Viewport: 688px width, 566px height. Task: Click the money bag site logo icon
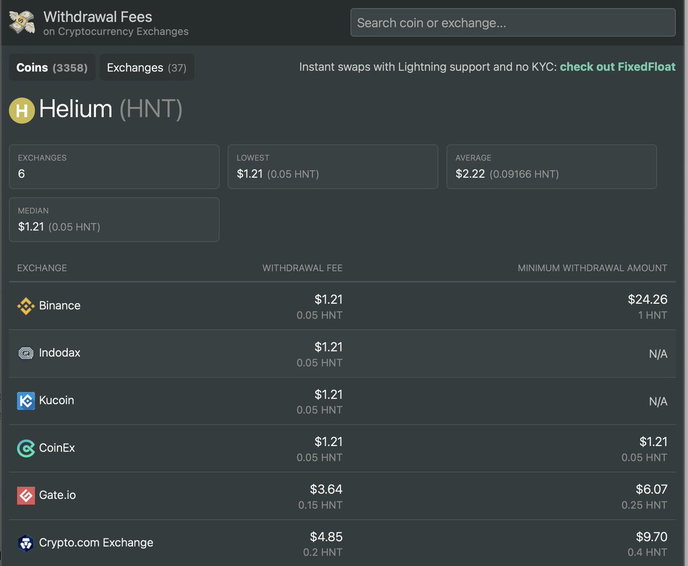pos(22,22)
